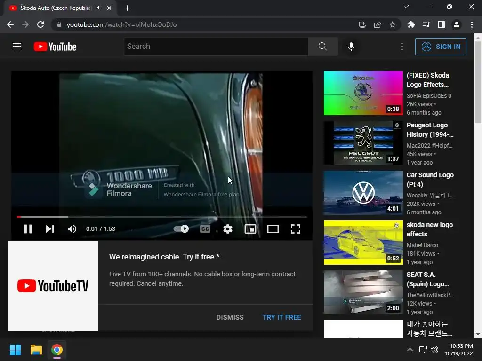Mute the video player volume

coord(72,229)
